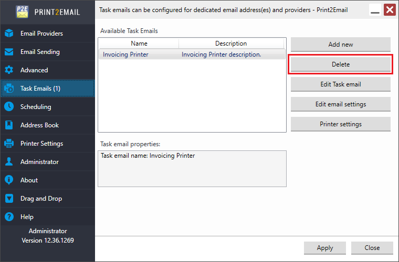The width and height of the screenshot is (399, 262).
Task: Click the Printer Settings printer icon
Action: click(x=9, y=144)
